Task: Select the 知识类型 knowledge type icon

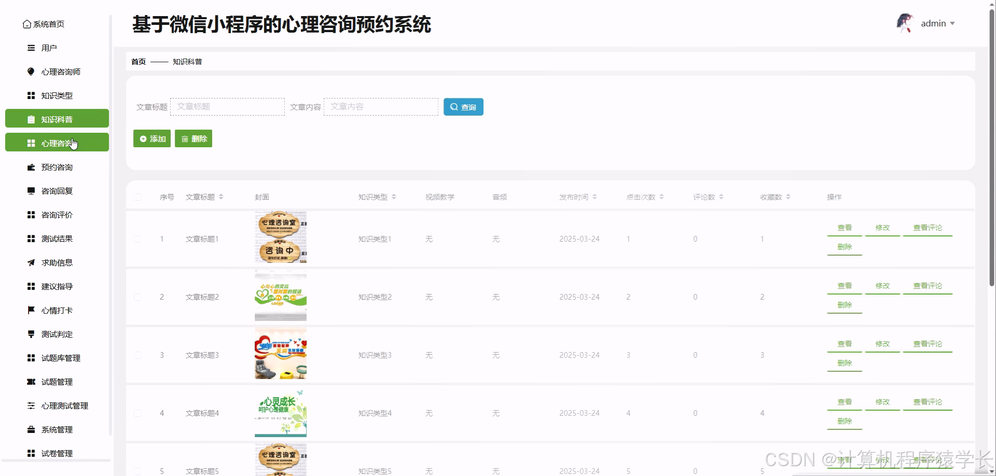Action: [x=31, y=95]
